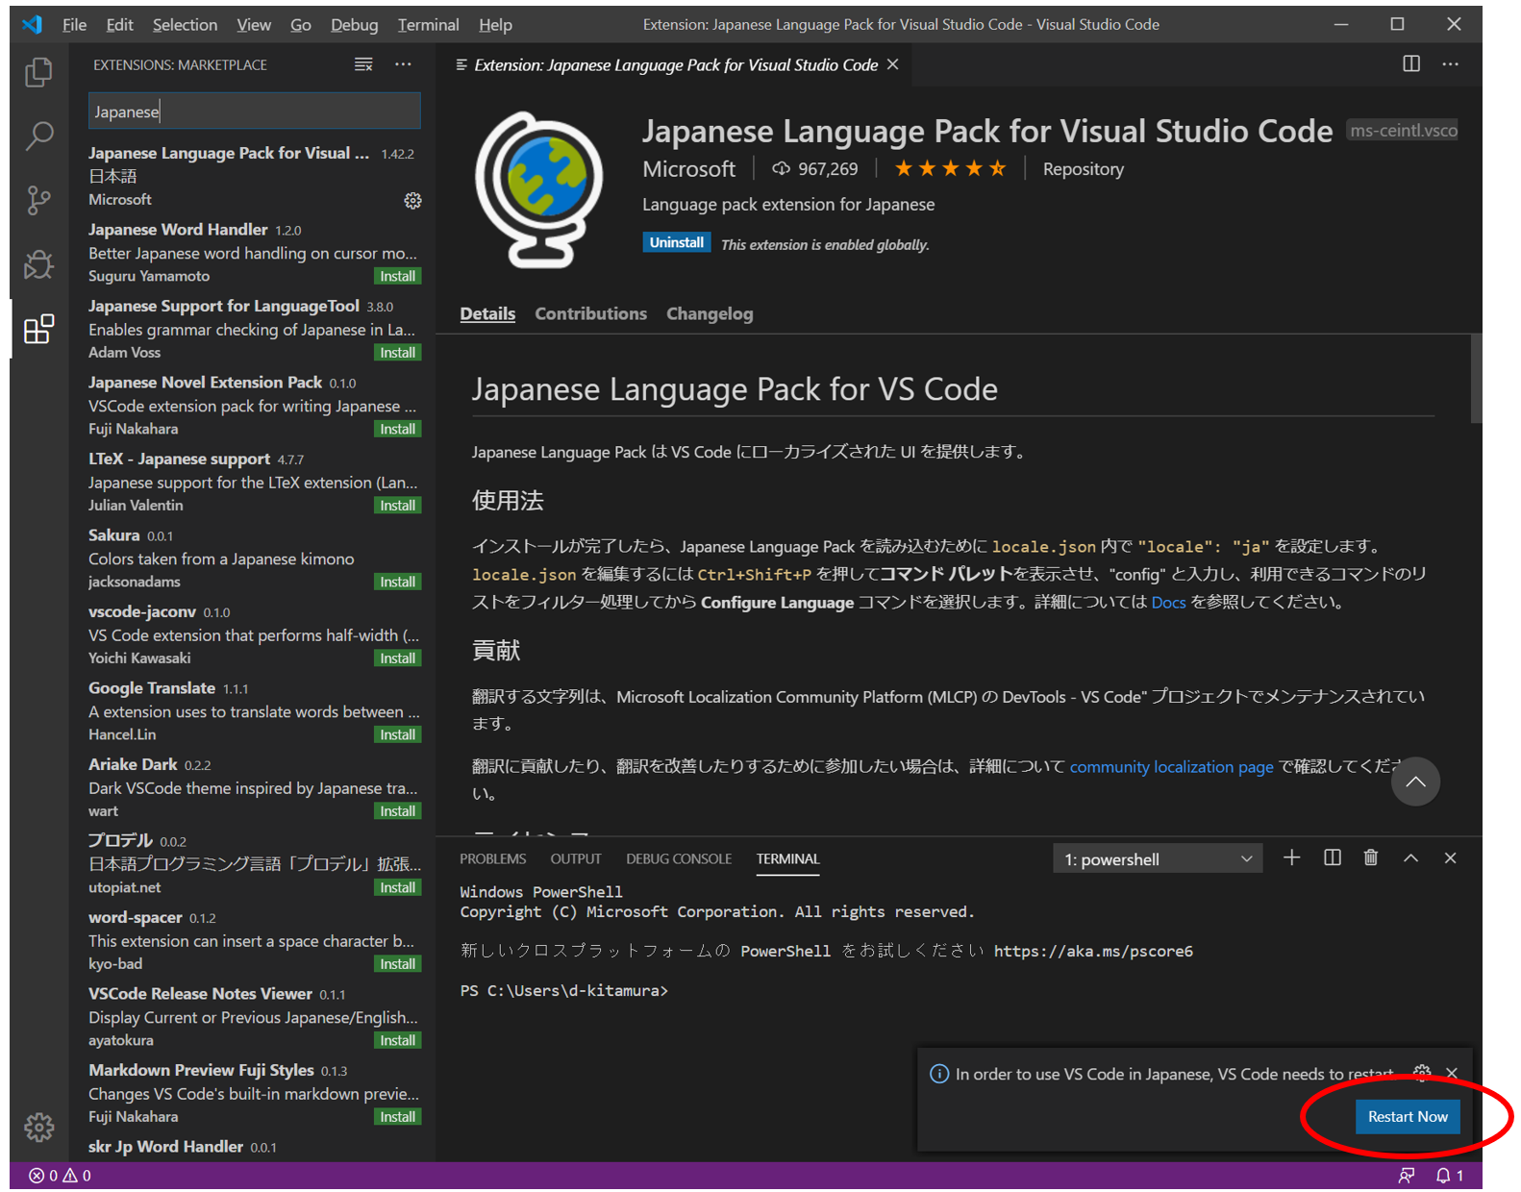Screen dimensions: 1521x1192
Task: Install Japanese Novel Extension Pack
Action: [397, 429]
